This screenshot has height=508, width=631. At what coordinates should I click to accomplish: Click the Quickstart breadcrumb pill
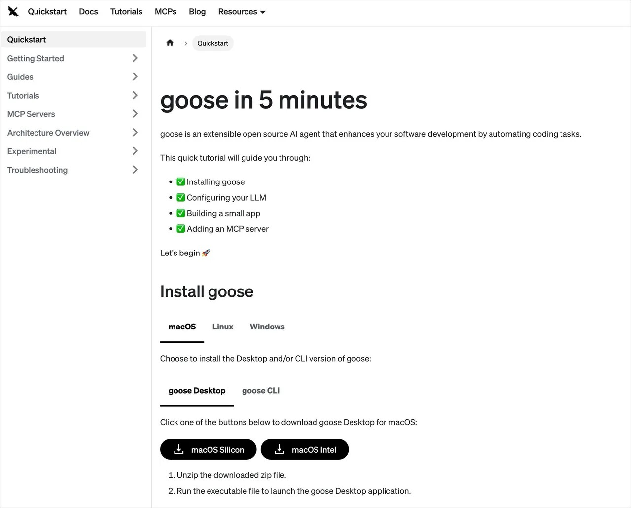(212, 43)
